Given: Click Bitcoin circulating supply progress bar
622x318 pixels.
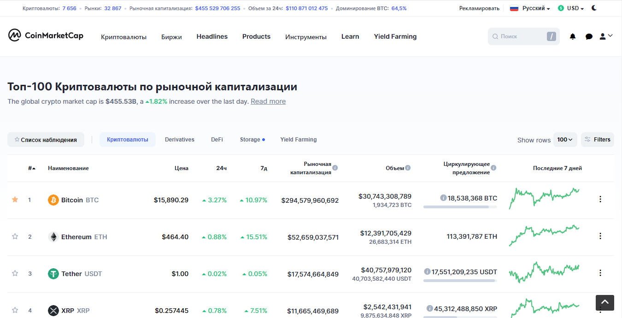Looking at the screenshot, I should (460, 207).
